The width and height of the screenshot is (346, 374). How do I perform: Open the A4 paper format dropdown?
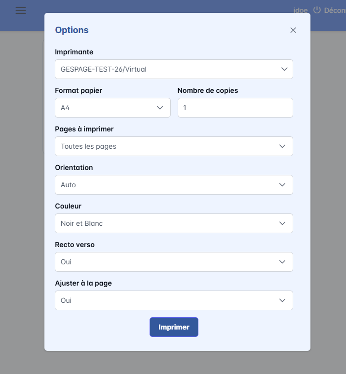point(109,108)
